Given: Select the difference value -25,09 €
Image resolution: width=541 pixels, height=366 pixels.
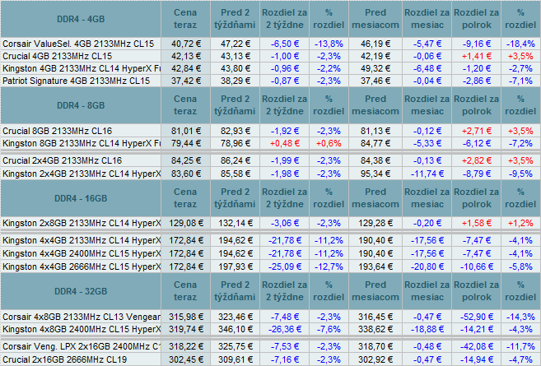Looking at the screenshot, I should coord(285,266).
